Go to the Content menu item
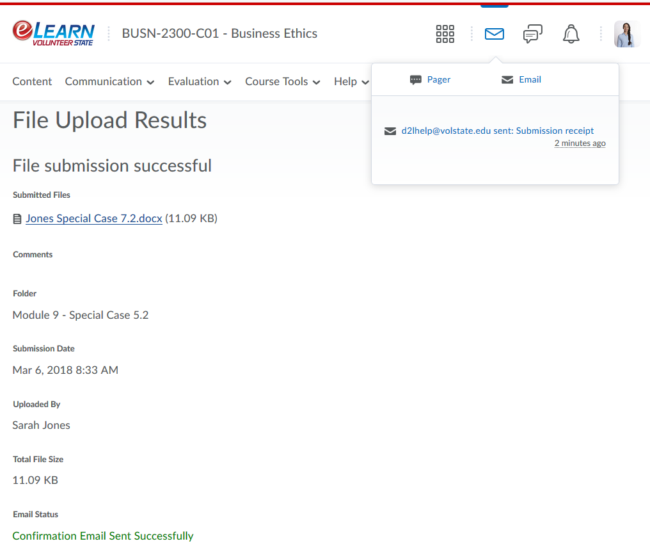The height and width of the screenshot is (555, 650). coord(32,81)
